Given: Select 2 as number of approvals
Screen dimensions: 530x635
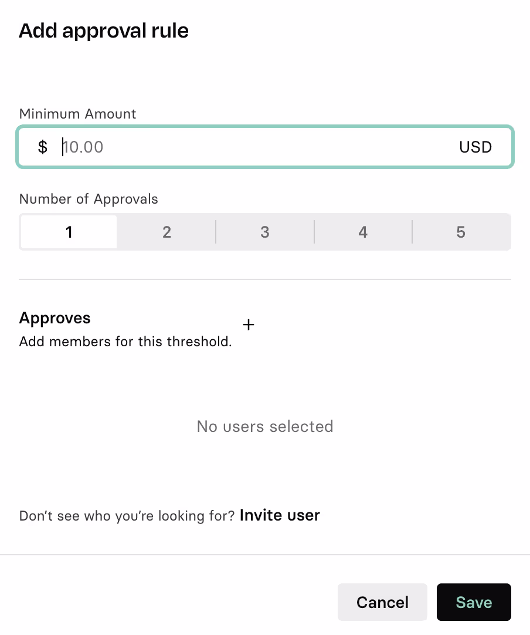Looking at the screenshot, I should 167,232.
